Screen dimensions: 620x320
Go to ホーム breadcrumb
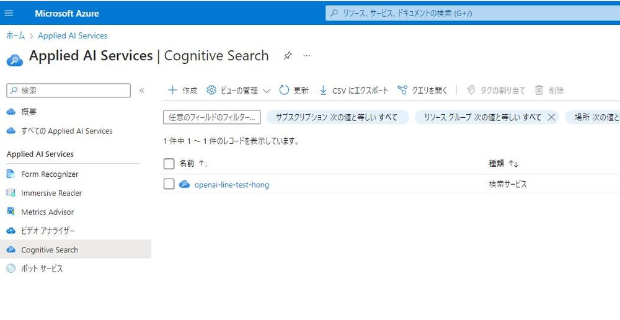(15, 35)
